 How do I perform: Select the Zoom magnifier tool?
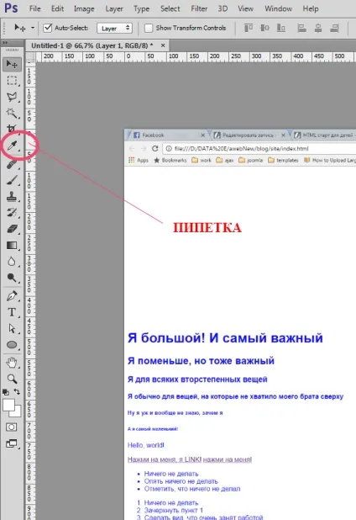pyautogui.click(x=12, y=379)
